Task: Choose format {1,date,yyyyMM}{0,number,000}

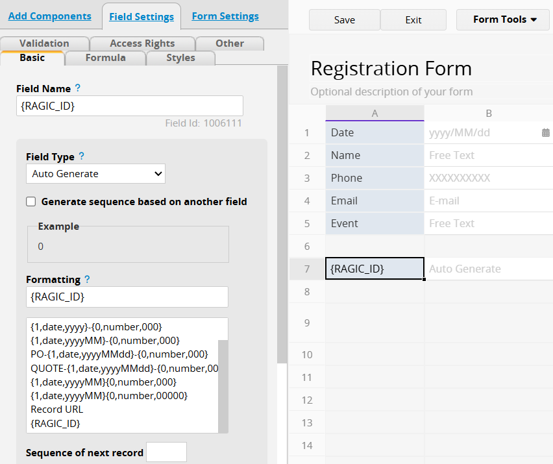Action: pyautogui.click(x=104, y=382)
